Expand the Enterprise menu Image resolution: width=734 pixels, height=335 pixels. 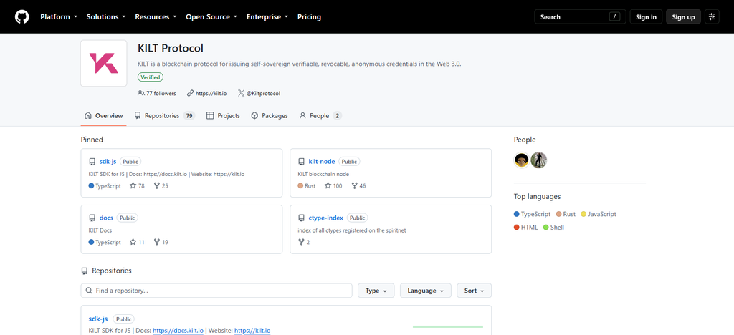click(267, 16)
